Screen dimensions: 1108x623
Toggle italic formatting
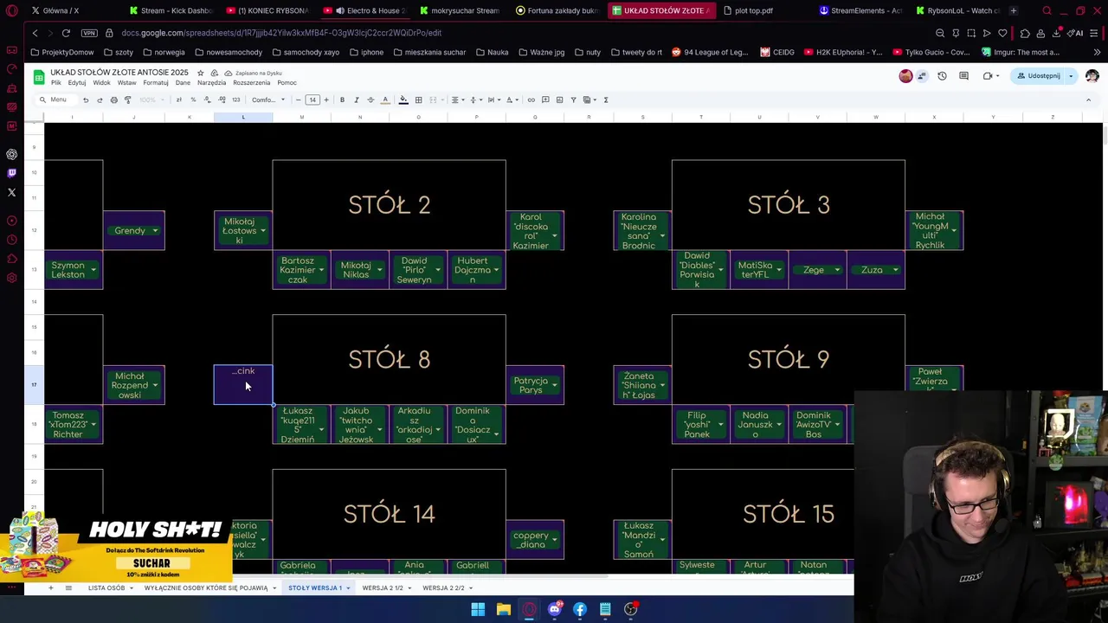tap(356, 100)
